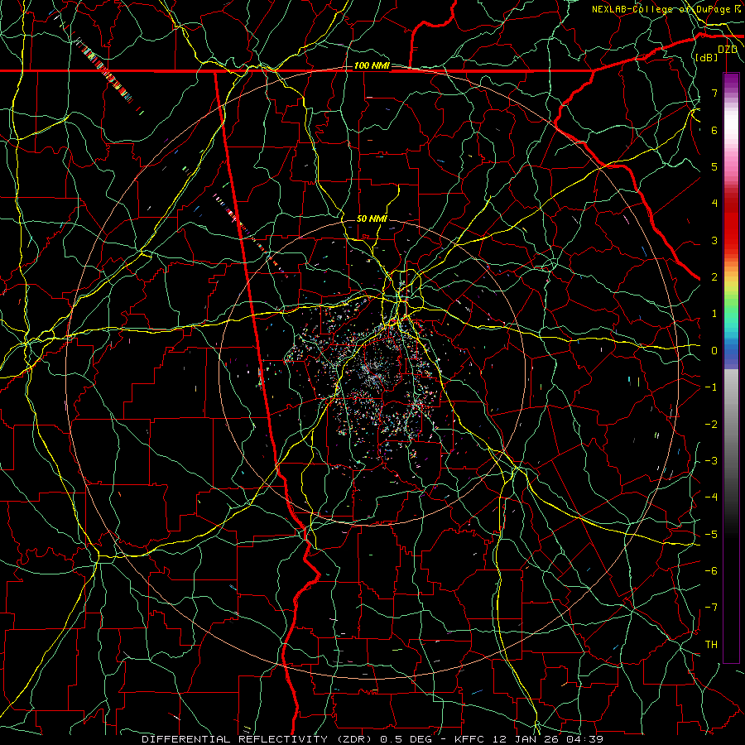
Task: Click the 12 JAN 26 04:39 timestamp
Action: click(546, 739)
